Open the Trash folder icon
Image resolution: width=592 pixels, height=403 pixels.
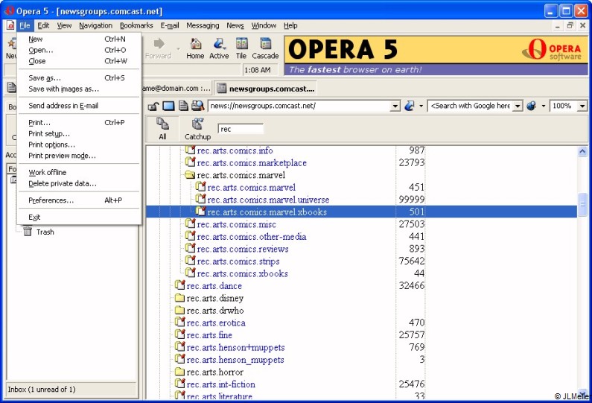[x=28, y=231]
